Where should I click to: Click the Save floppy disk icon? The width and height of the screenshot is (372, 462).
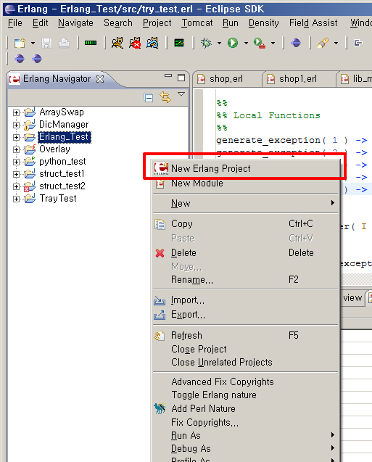tap(47, 44)
